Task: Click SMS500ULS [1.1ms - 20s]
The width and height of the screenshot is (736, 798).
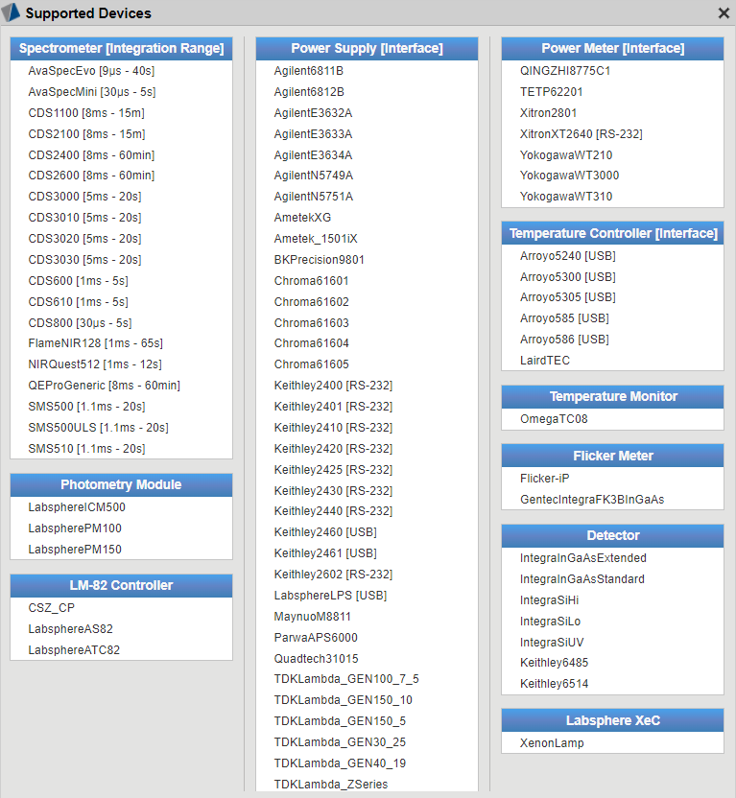Action: [x=98, y=428]
